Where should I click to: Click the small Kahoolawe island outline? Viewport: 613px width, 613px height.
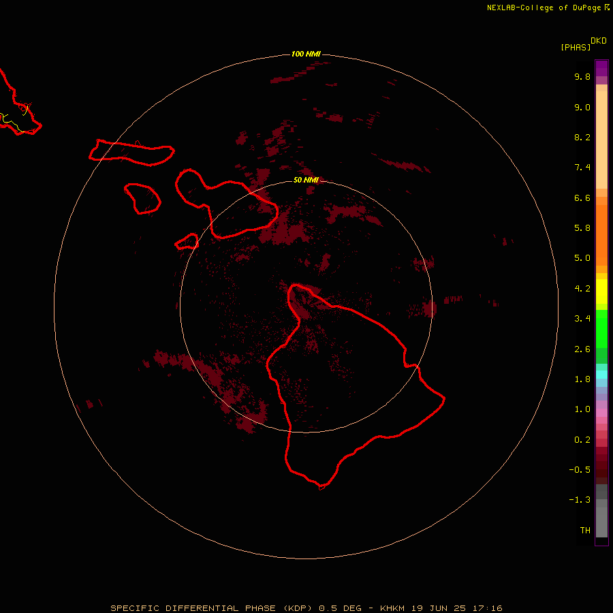(187, 242)
